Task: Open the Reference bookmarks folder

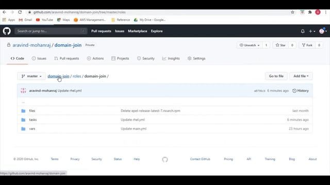Action: tap(121, 20)
